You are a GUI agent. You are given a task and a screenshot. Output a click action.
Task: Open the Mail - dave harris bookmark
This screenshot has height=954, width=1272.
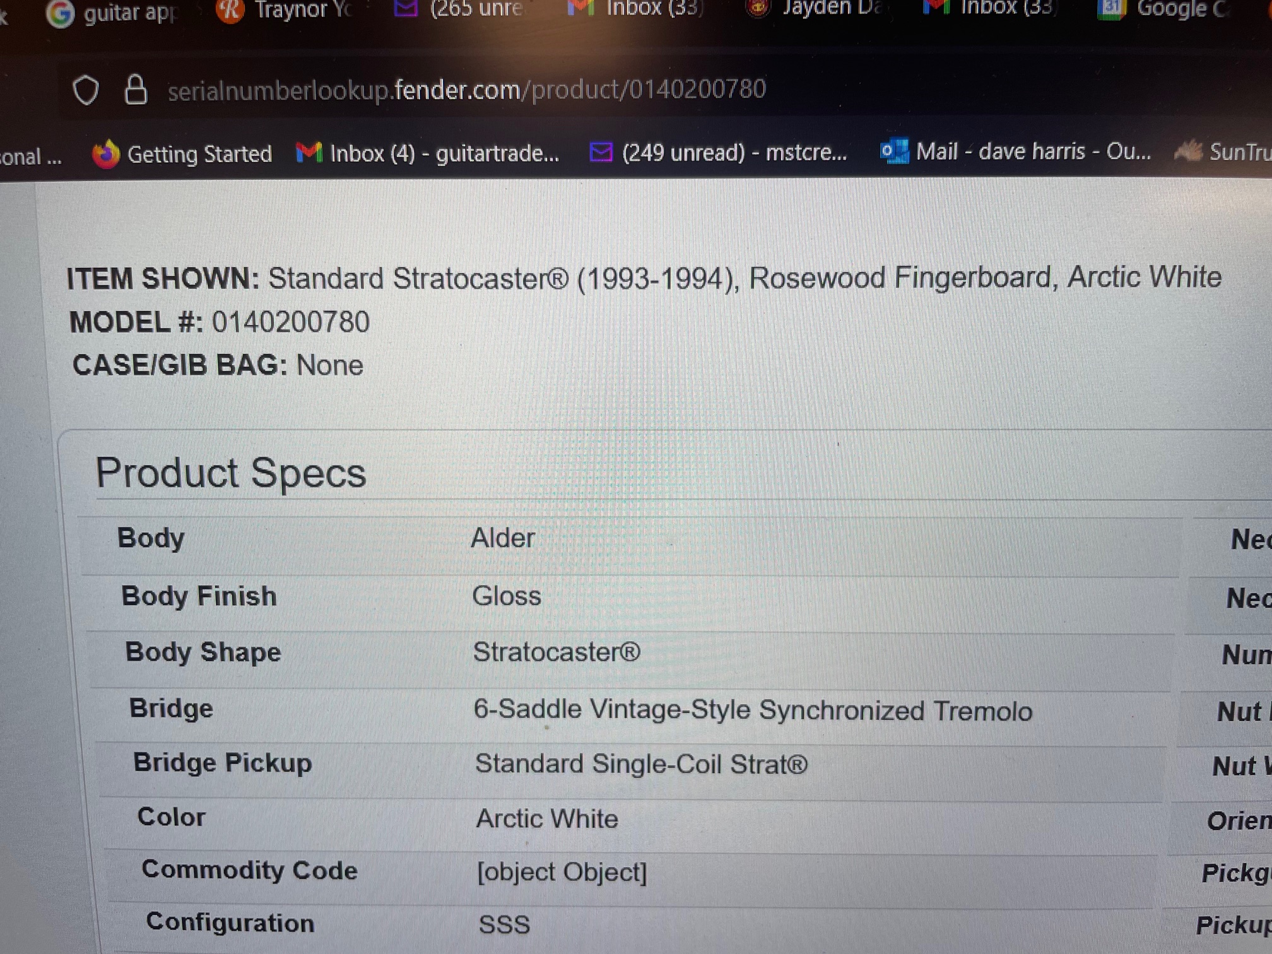[x=1033, y=151]
